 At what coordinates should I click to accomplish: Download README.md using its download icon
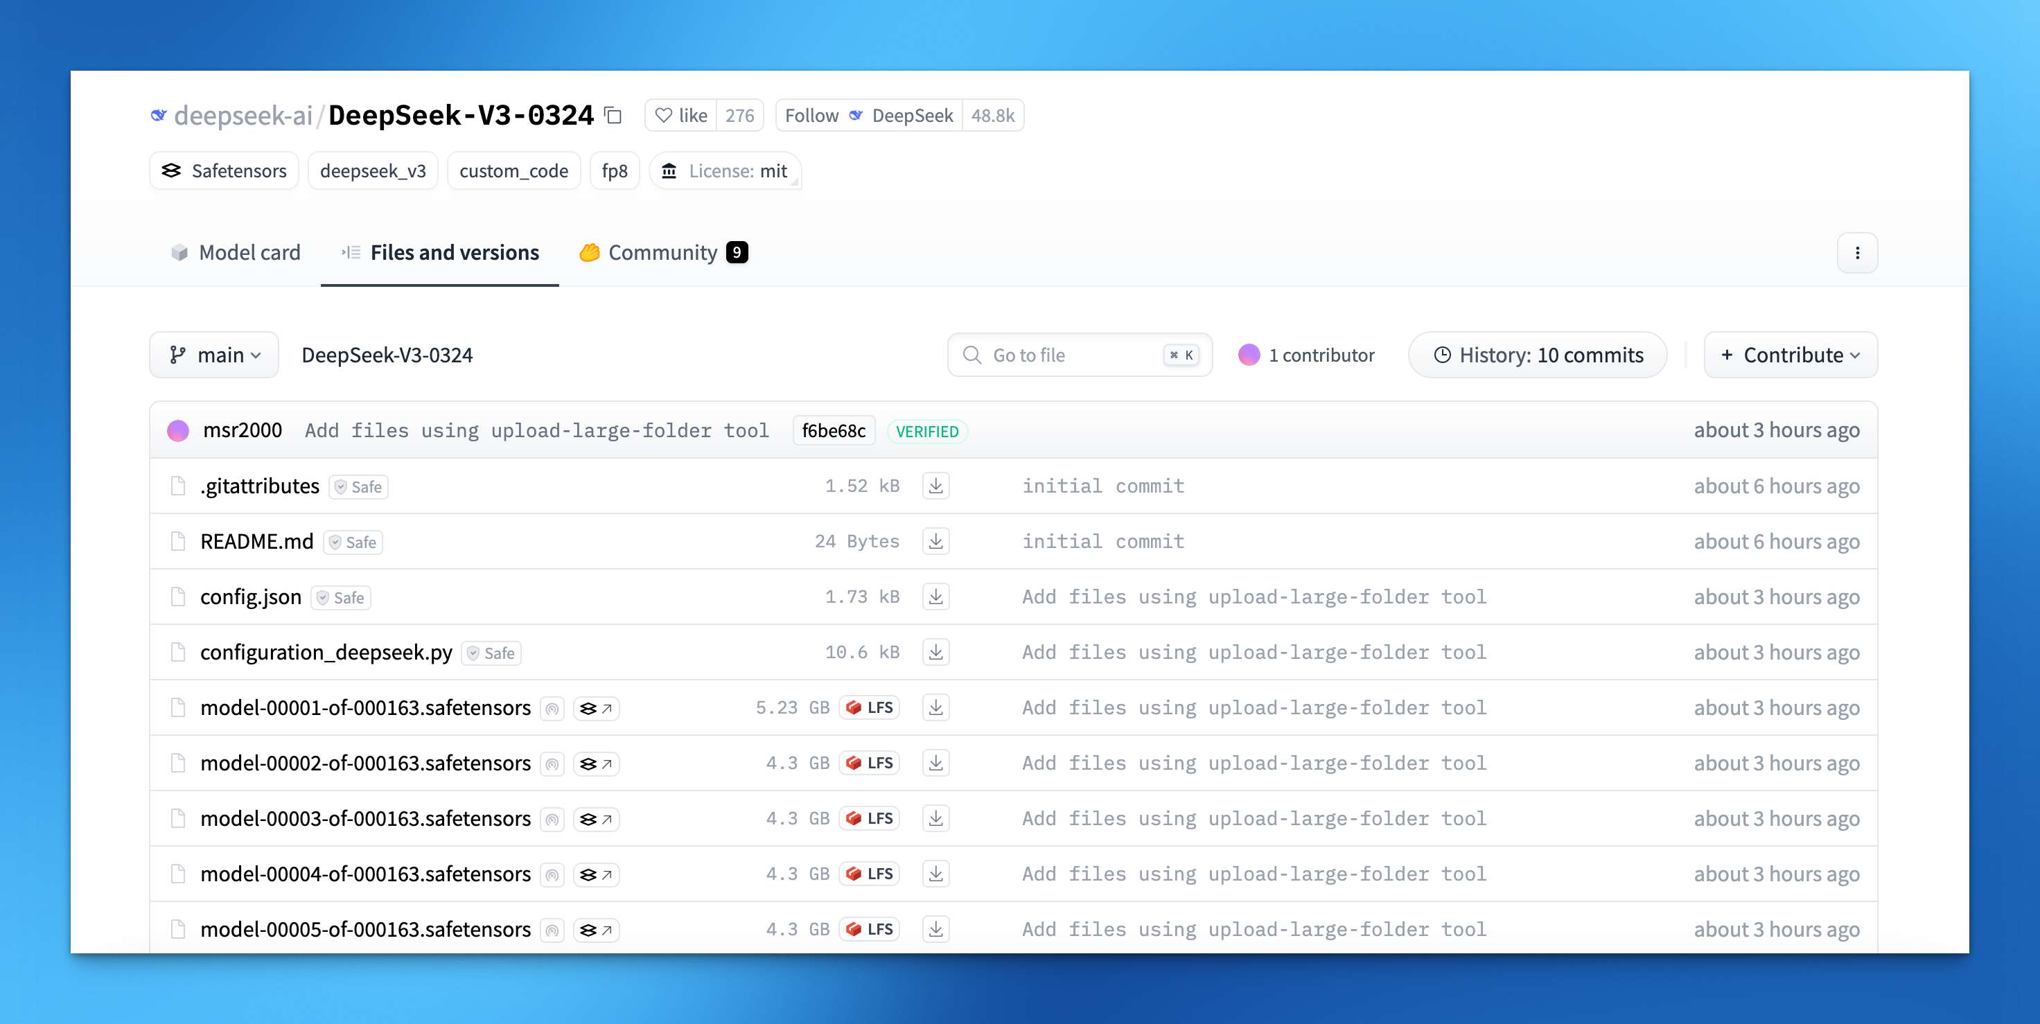[935, 541]
